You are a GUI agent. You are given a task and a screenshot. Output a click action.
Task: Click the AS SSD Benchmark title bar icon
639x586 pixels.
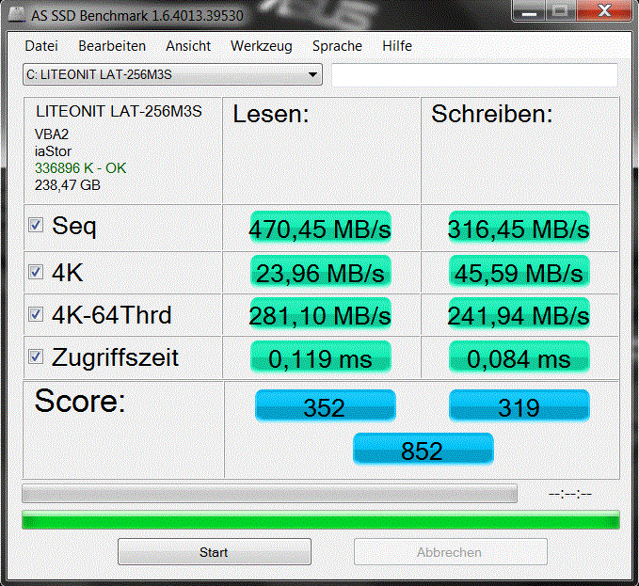(x=16, y=15)
